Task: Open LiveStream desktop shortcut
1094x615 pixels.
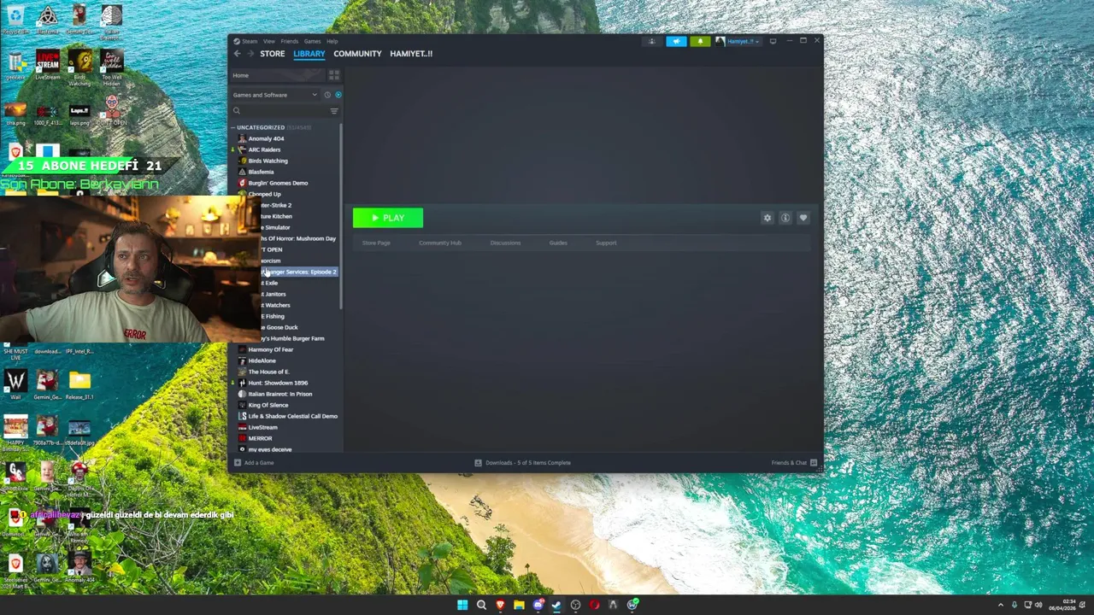Action: click(x=48, y=65)
